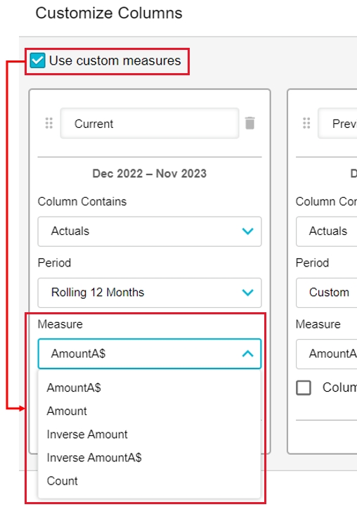
Task: Edit the second column name field
Action: point(337,124)
